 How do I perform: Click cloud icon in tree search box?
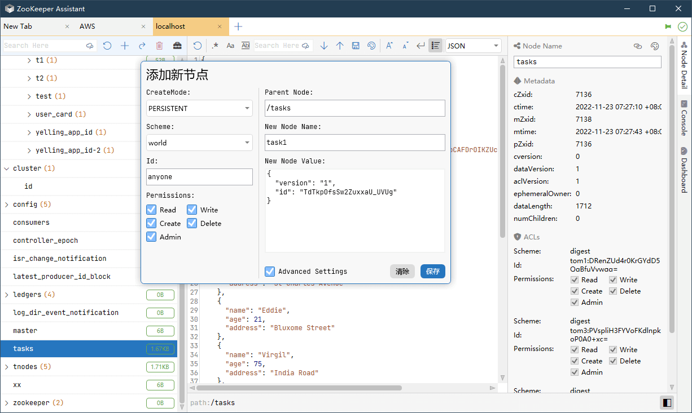(x=90, y=46)
